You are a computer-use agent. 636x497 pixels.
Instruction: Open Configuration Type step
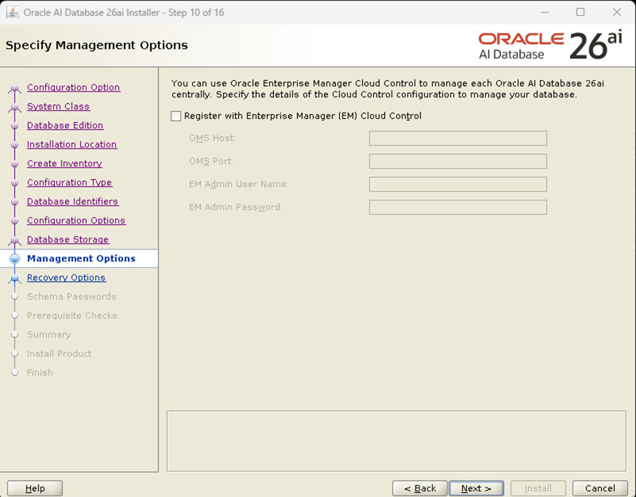(x=69, y=182)
